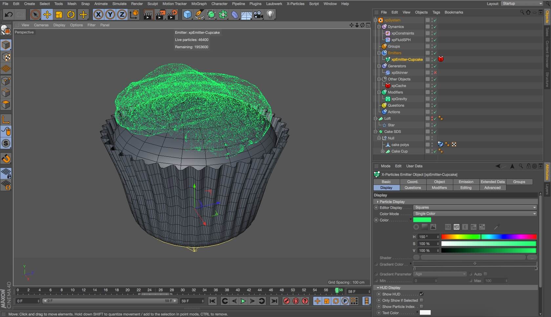The height and width of the screenshot is (317, 551).
Task: Click the Undo arrow icon
Action: [x=9, y=14]
